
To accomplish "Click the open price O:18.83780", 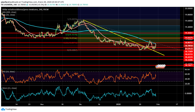I will 50,5.
